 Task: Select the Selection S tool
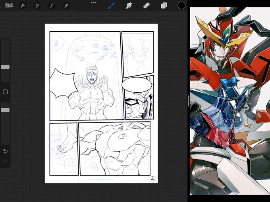pyautogui.click(x=52, y=6)
